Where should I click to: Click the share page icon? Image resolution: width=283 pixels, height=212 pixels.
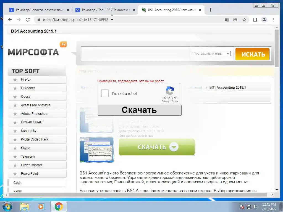[235, 20]
